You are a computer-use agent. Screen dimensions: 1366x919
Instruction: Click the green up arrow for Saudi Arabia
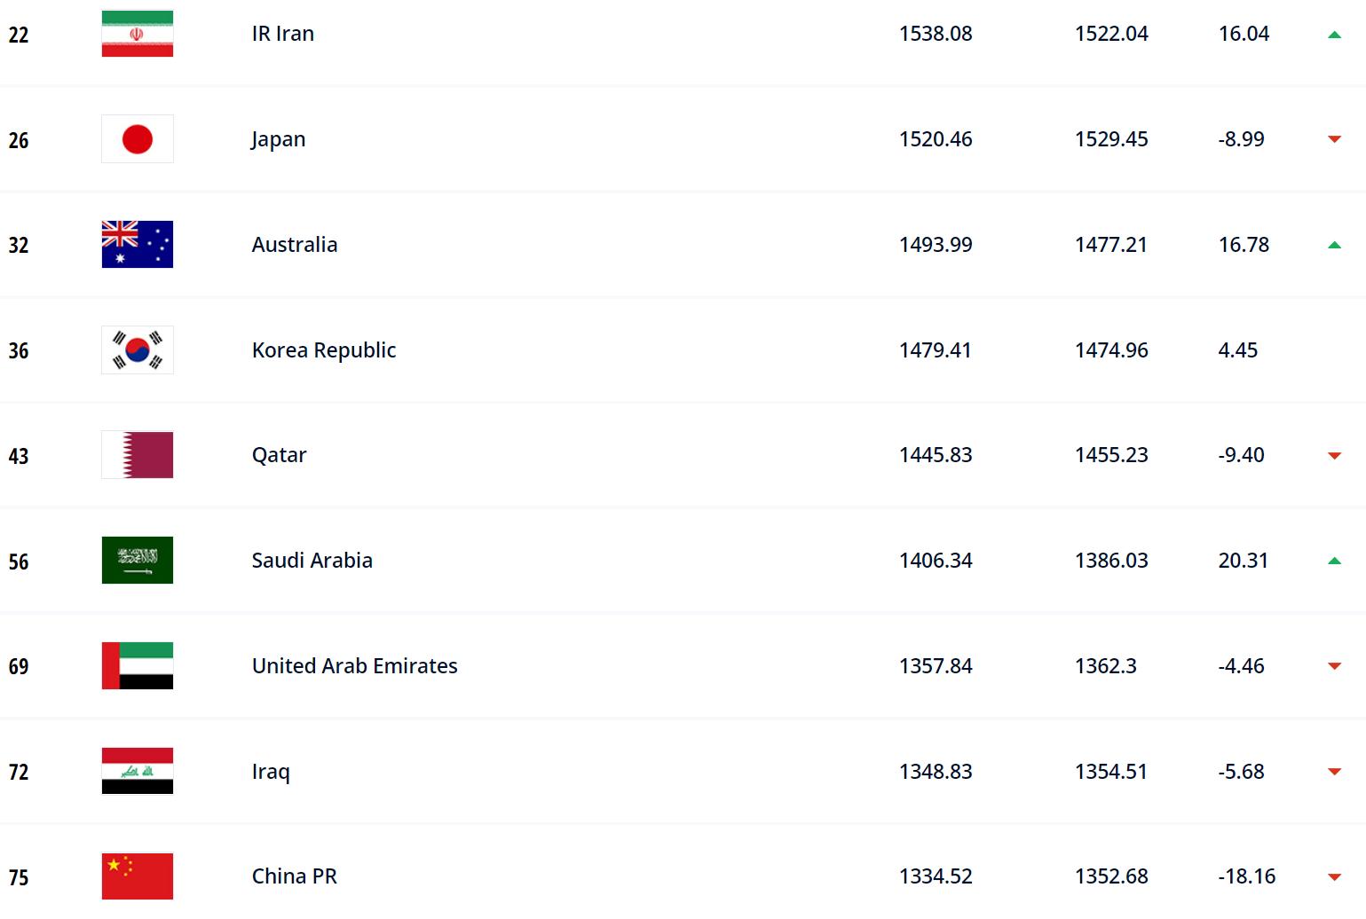click(x=1334, y=561)
